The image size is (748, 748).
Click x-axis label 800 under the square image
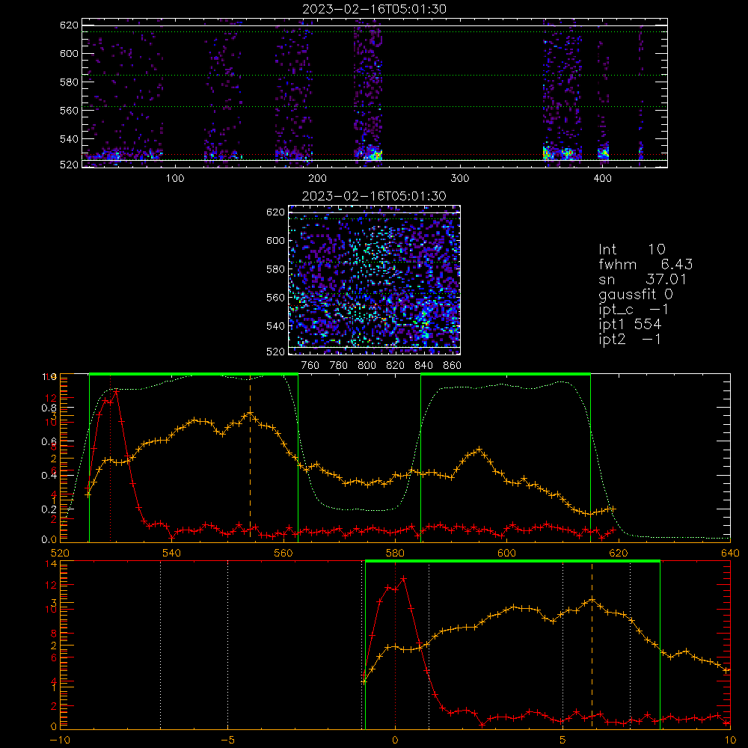point(367,366)
